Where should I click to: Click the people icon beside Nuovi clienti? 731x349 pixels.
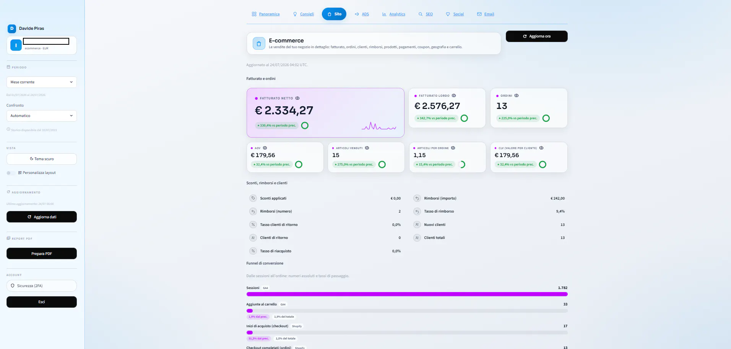pyautogui.click(x=417, y=225)
